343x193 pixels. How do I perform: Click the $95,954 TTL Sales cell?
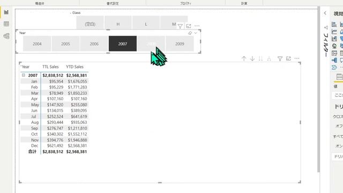click(x=56, y=81)
